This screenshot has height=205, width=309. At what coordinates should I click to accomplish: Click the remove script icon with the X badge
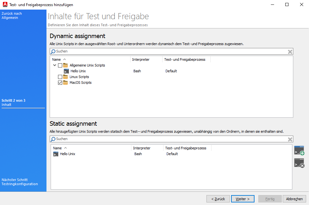299,163
